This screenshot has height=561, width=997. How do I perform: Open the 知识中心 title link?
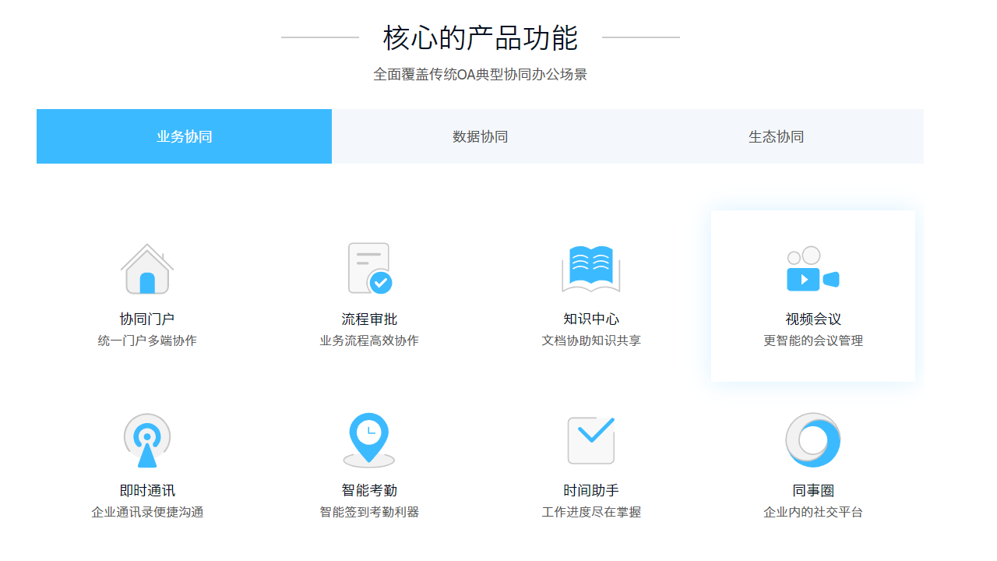tap(591, 319)
